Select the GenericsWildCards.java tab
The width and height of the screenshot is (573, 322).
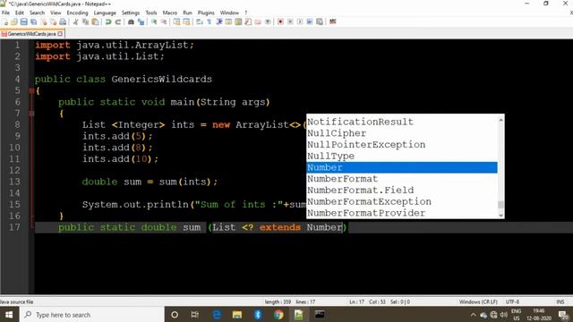tap(31, 34)
